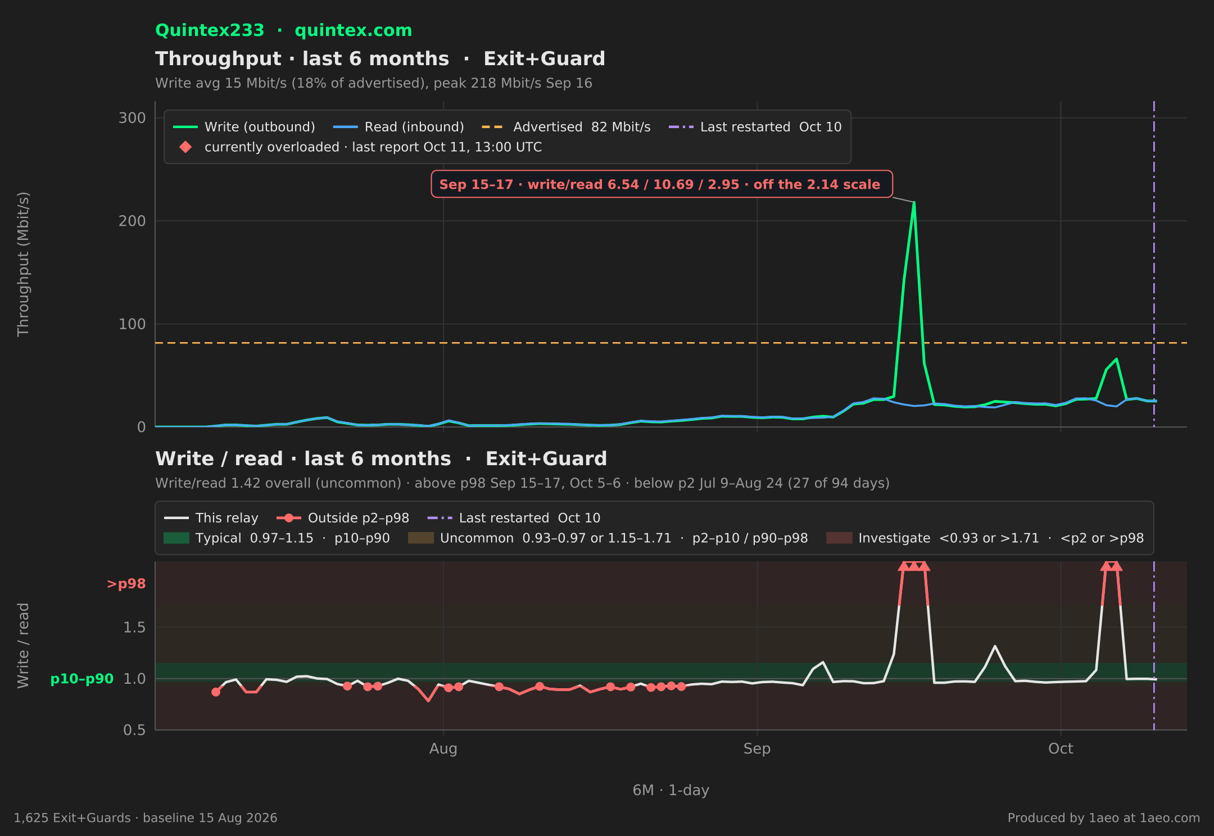
Task: Click the 'This relay' legend entry
Action: click(x=211, y=518)
